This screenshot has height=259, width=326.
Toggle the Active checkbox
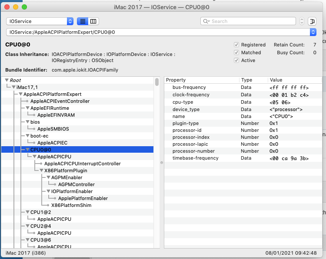(236, 60)
